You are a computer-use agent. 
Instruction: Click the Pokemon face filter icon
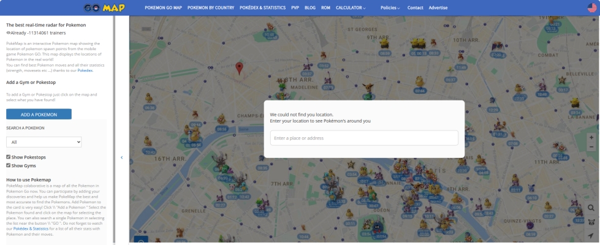tap(591, 222)
